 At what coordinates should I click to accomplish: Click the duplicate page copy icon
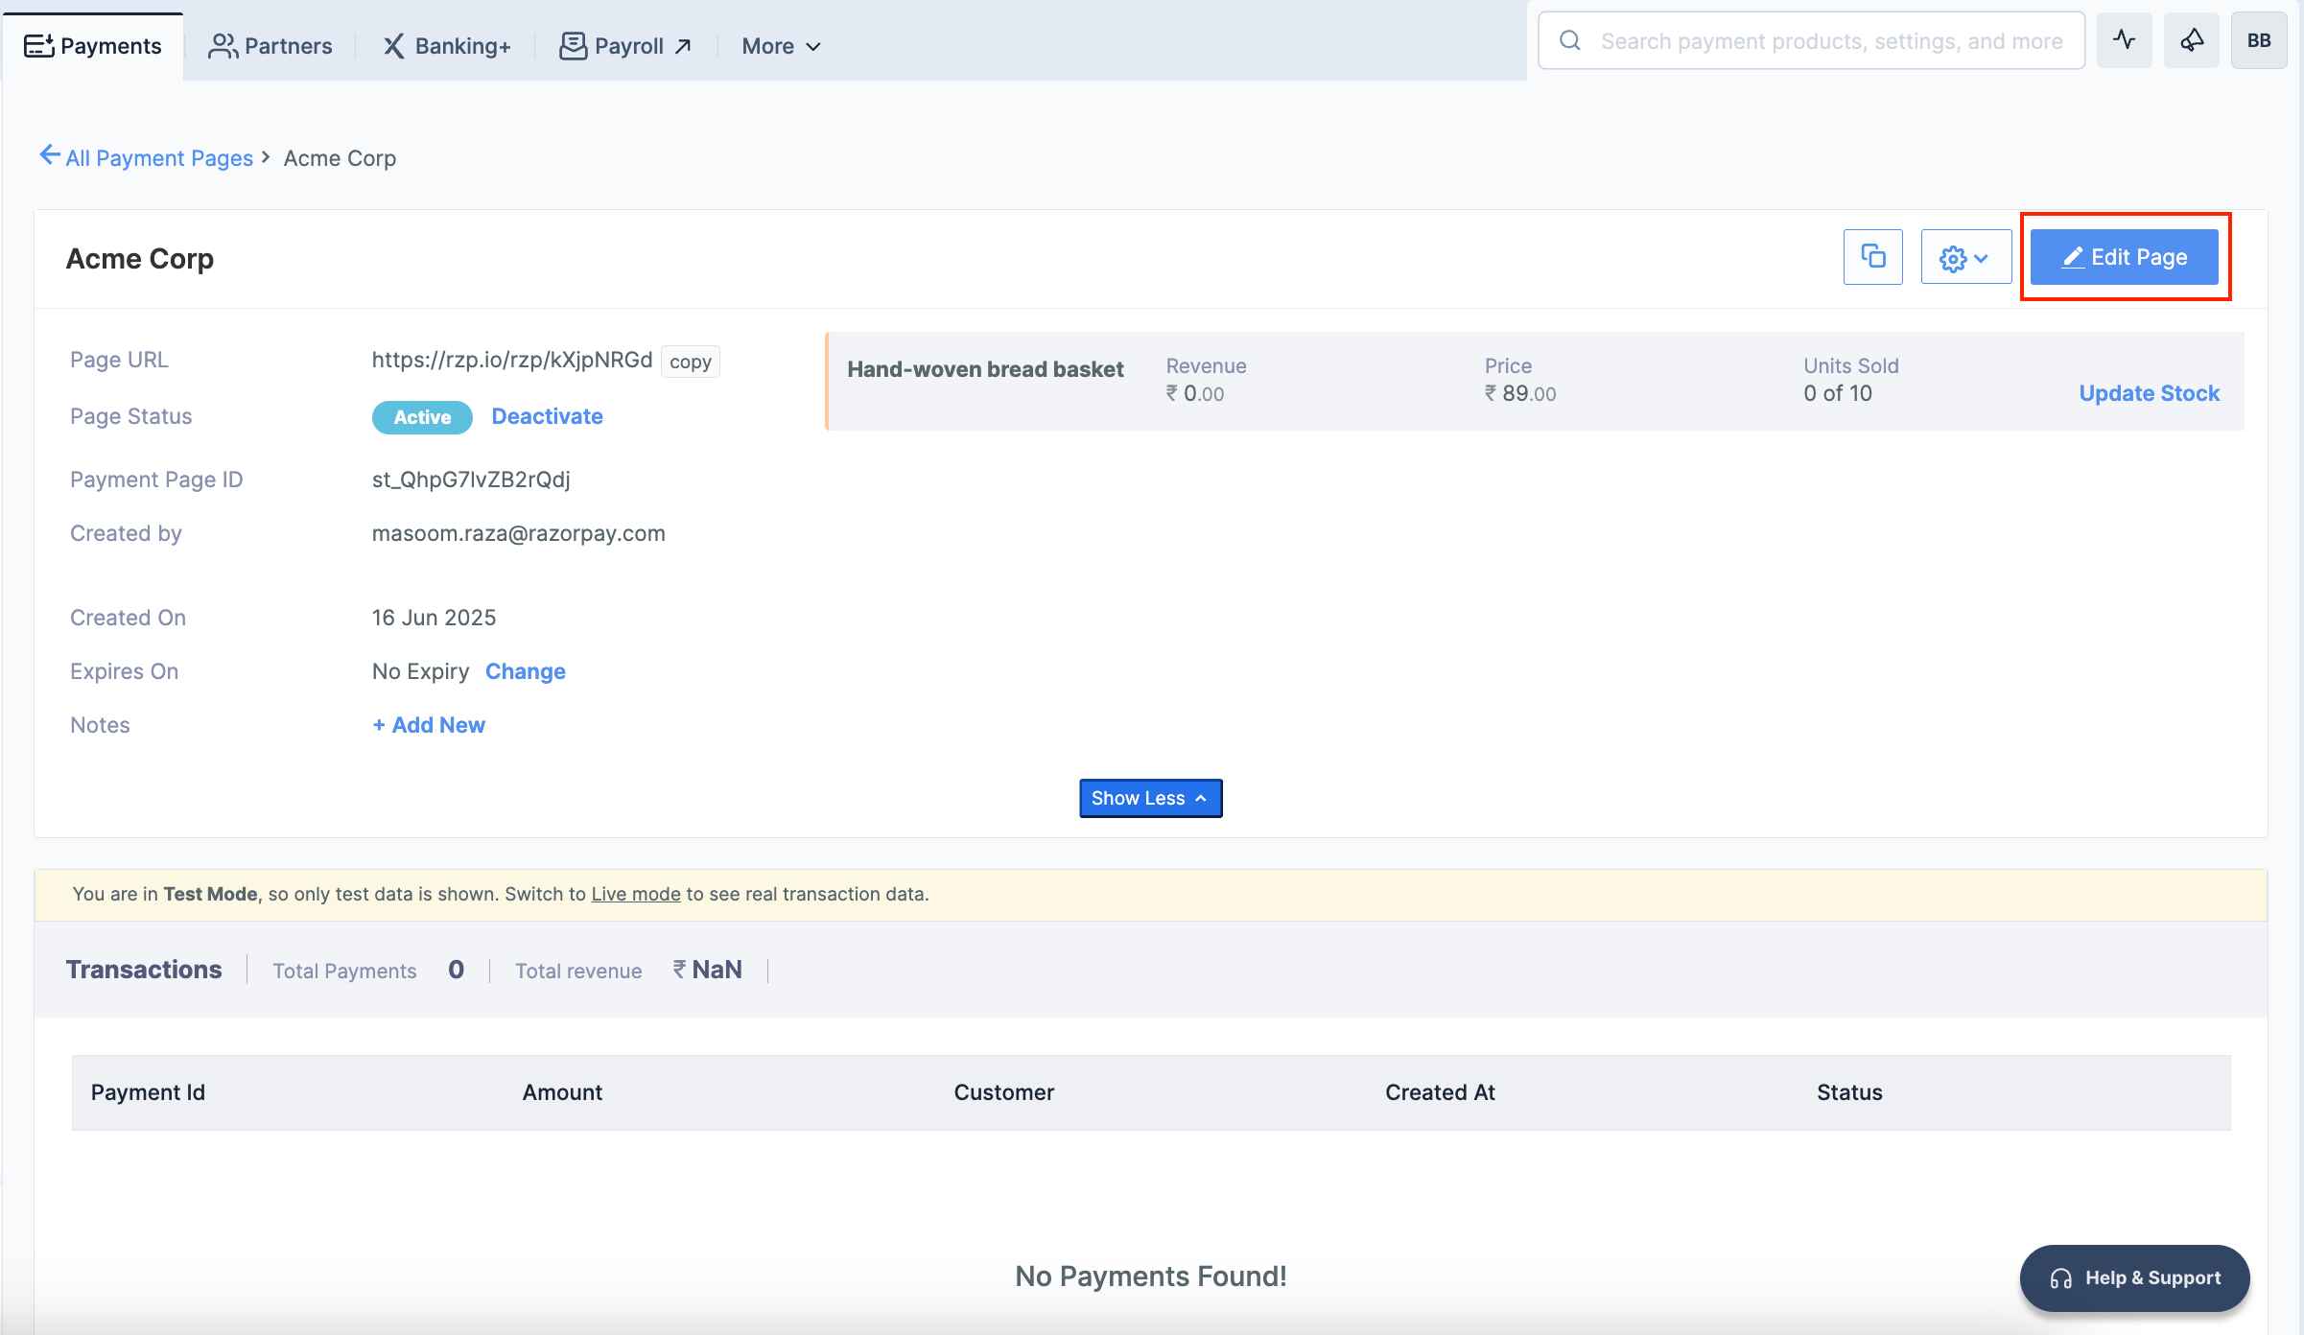click(x=1872, y=256)
